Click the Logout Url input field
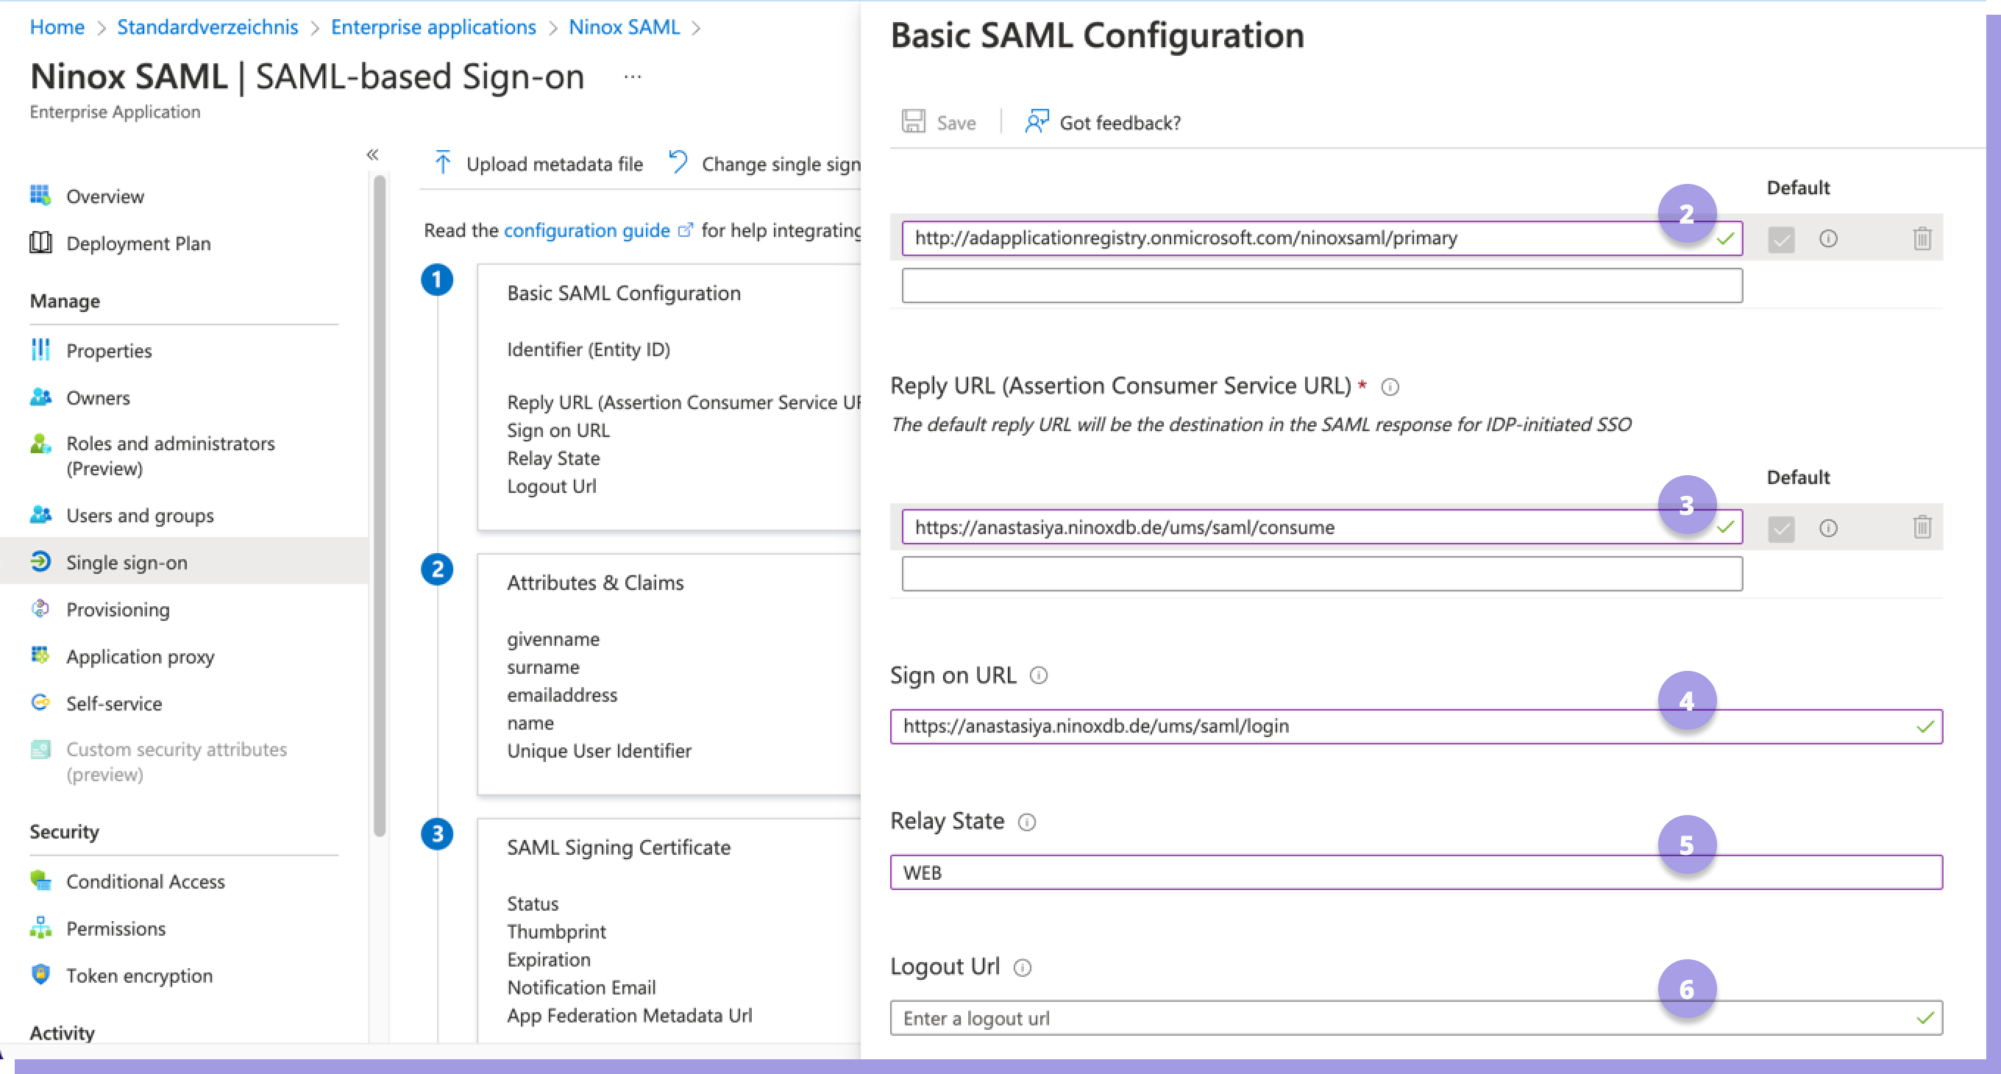The height and width of the screenshot is (1074, 2001). (1415, 1018)
